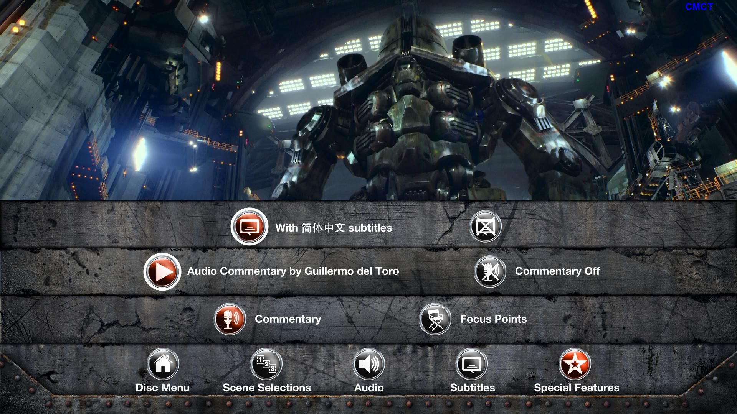Select the 'Special Features' text label
Image resolution: width=737 pixels, height=414 pixels.
[x=577, y=388]
